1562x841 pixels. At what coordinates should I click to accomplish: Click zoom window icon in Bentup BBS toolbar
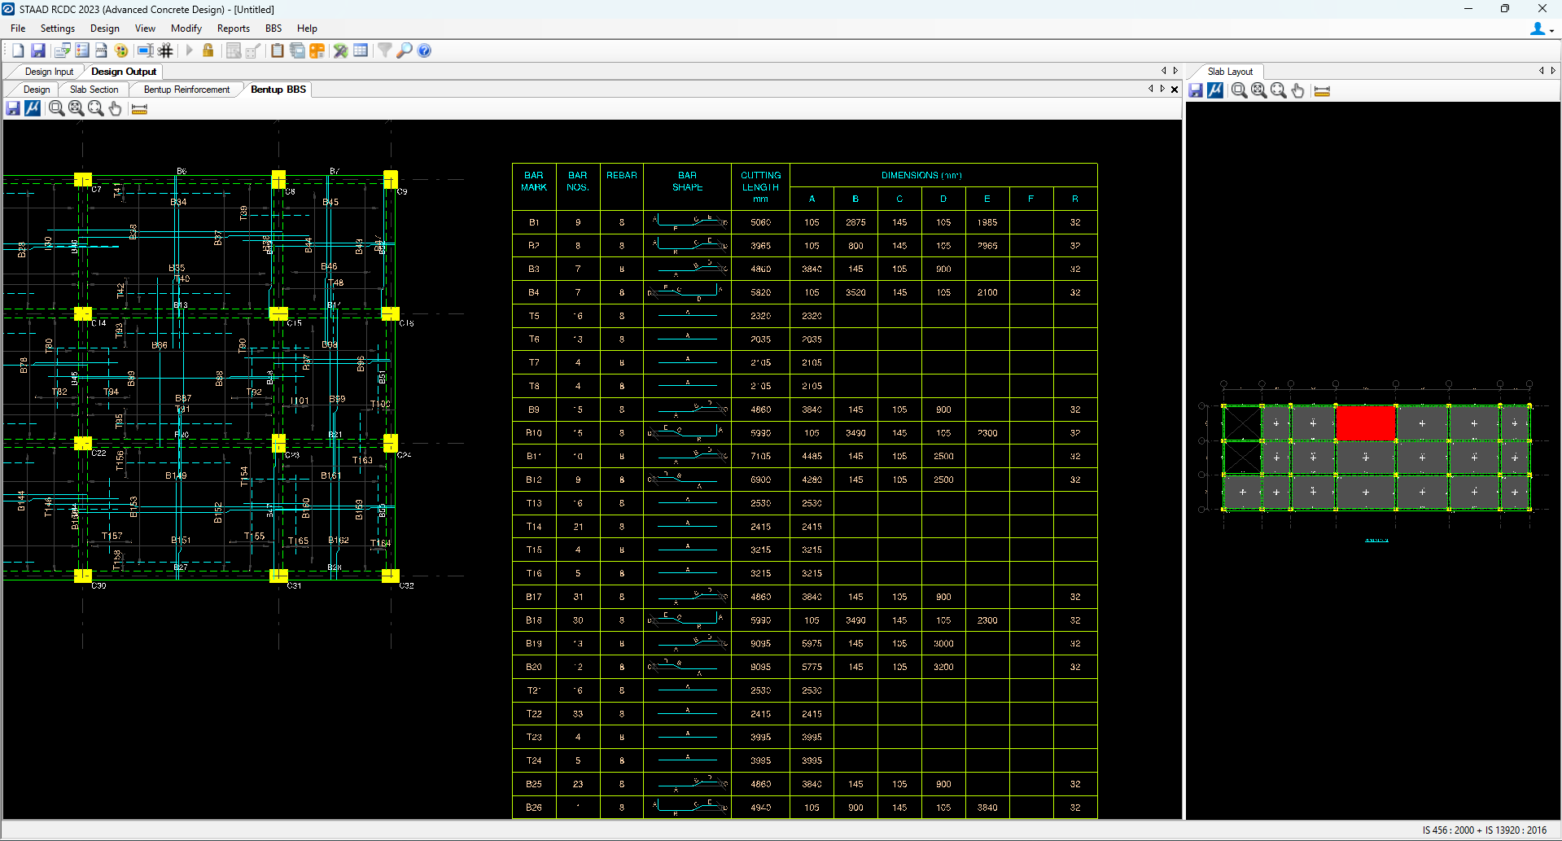(x=56, y=108)
